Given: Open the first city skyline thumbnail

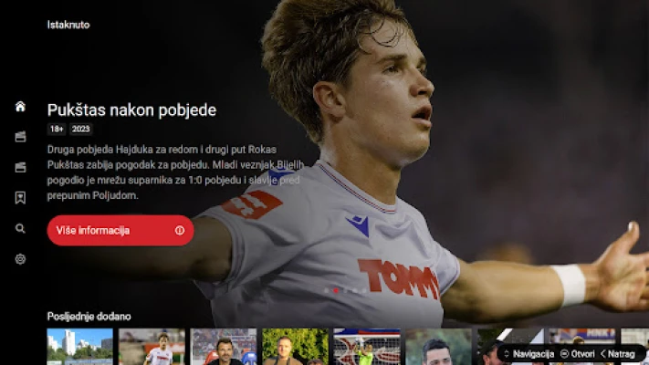Looking at the screenshot, I should click(80, 347).
